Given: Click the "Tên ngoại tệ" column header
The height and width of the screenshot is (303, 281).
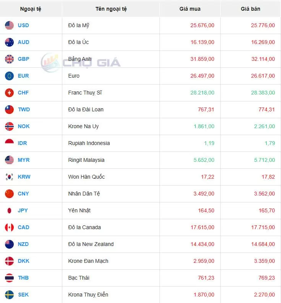Looking at the screenshot, I should pyautogui.click(x=111, y=9).
